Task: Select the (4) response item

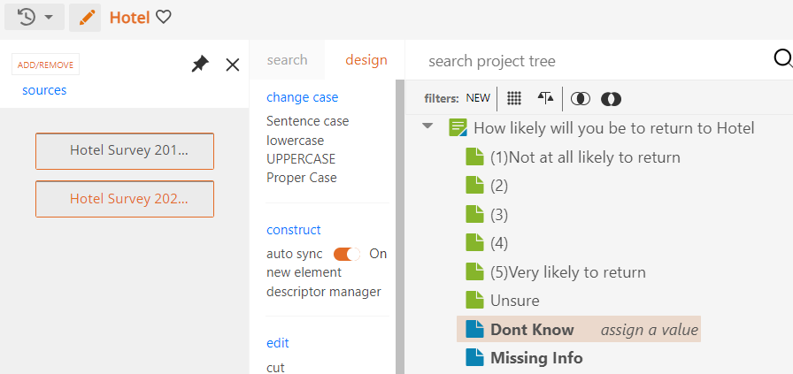Action: pyautogui.click(x=499, y=244)
